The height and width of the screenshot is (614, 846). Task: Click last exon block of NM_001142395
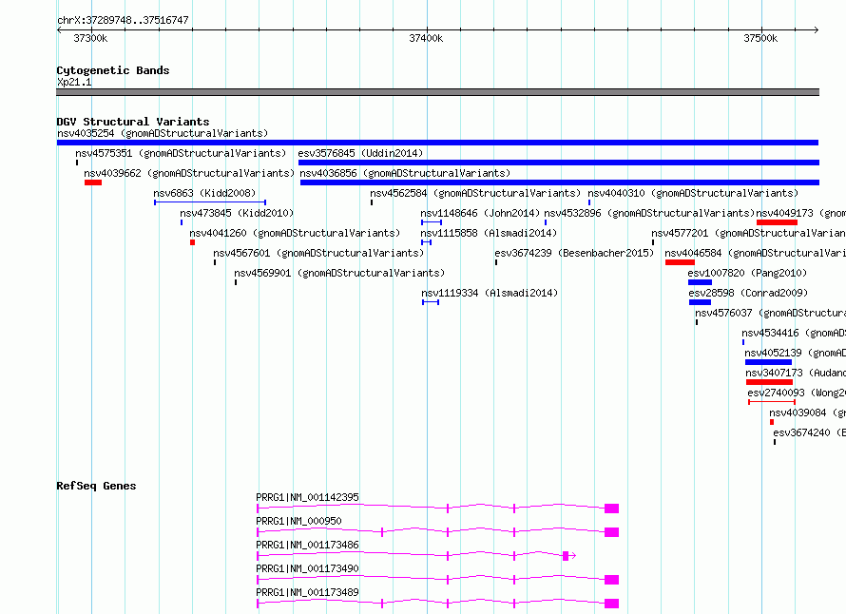tap(612, 508)
